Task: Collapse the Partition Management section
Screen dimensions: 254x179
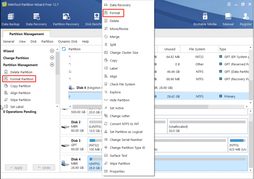Action: (52, 65)
